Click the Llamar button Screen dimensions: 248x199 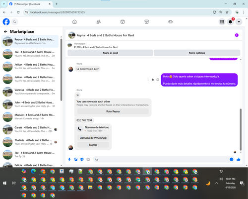click(x=93, y=145)
